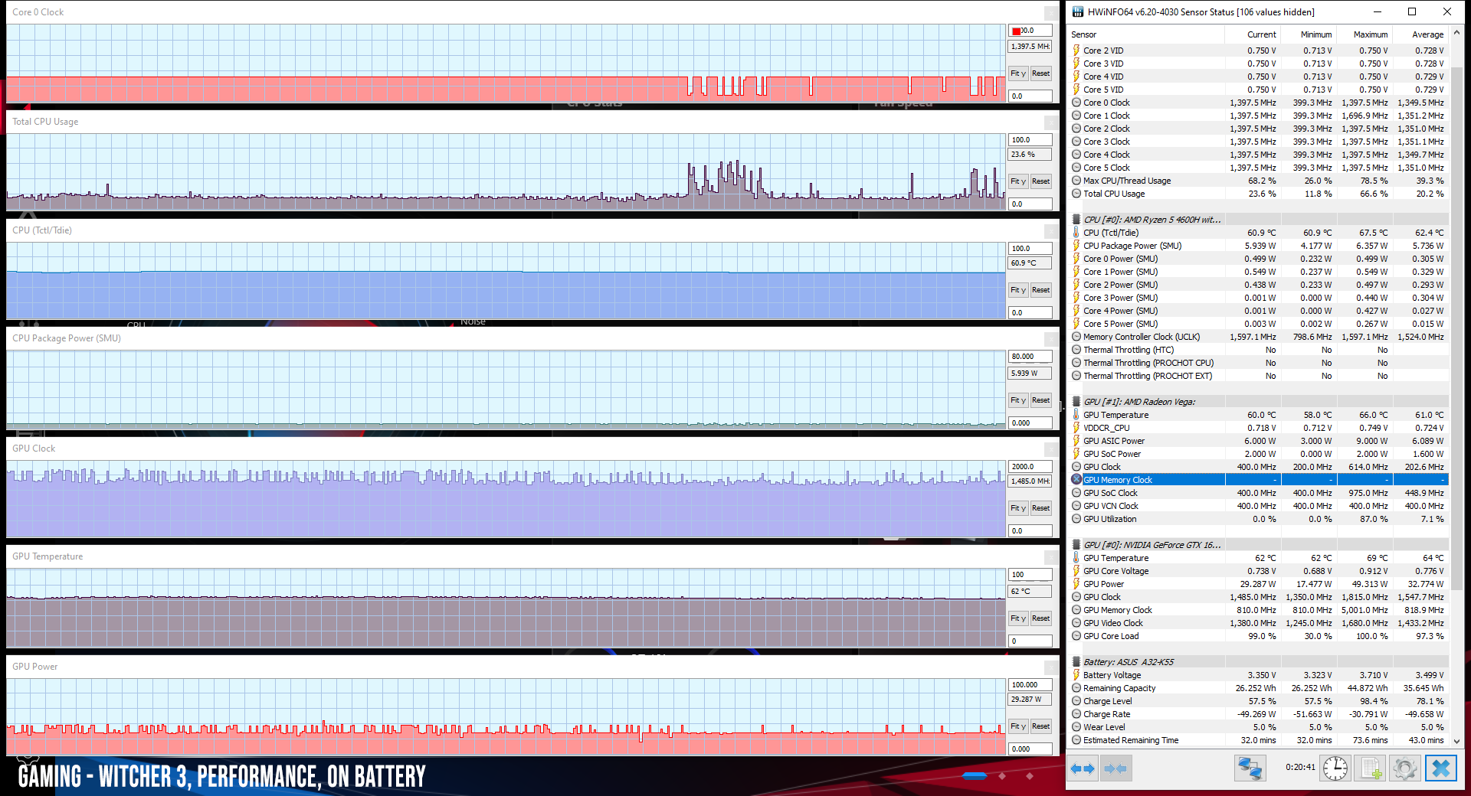The image size is (1471, 796).
Task: Click circle icon beside Estimated Remaining Time
Action: tap(1076, 740)
